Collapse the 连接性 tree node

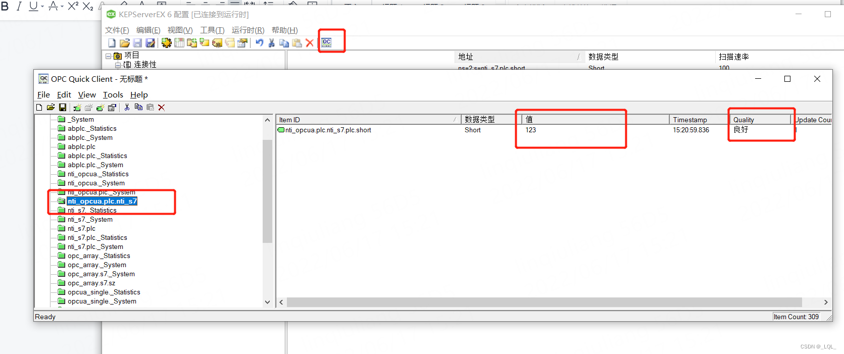(x=118, y=65)
